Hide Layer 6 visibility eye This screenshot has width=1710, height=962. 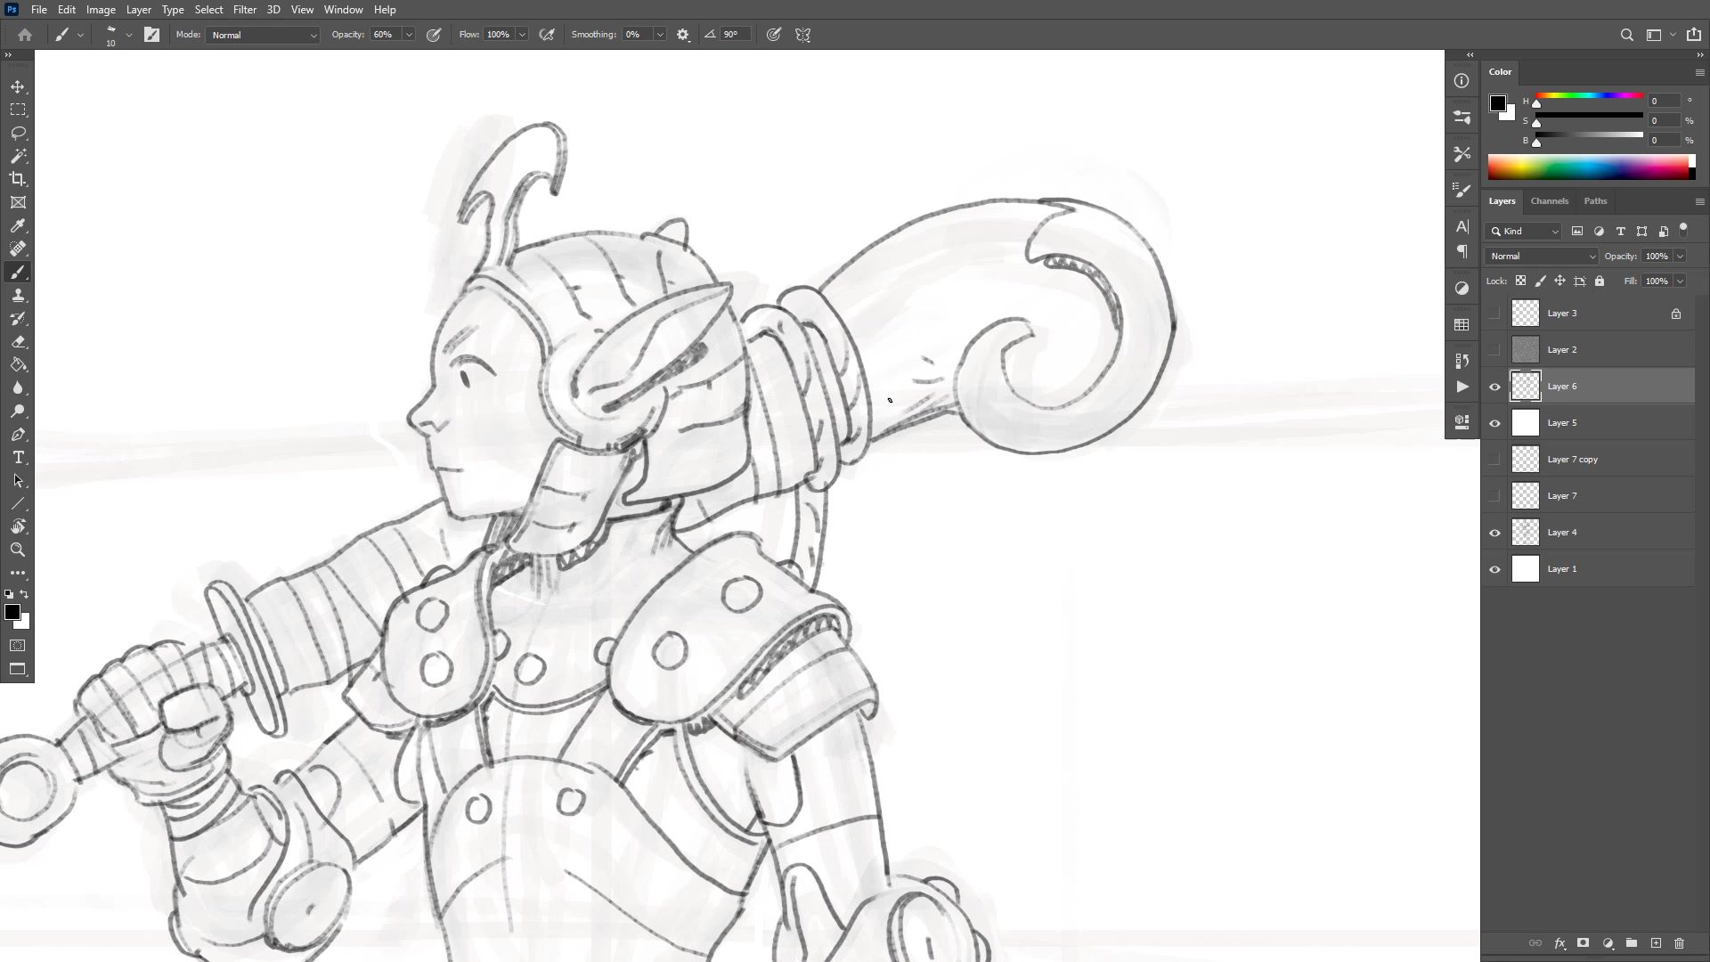pyautogui.click(x=1494, y=387)
